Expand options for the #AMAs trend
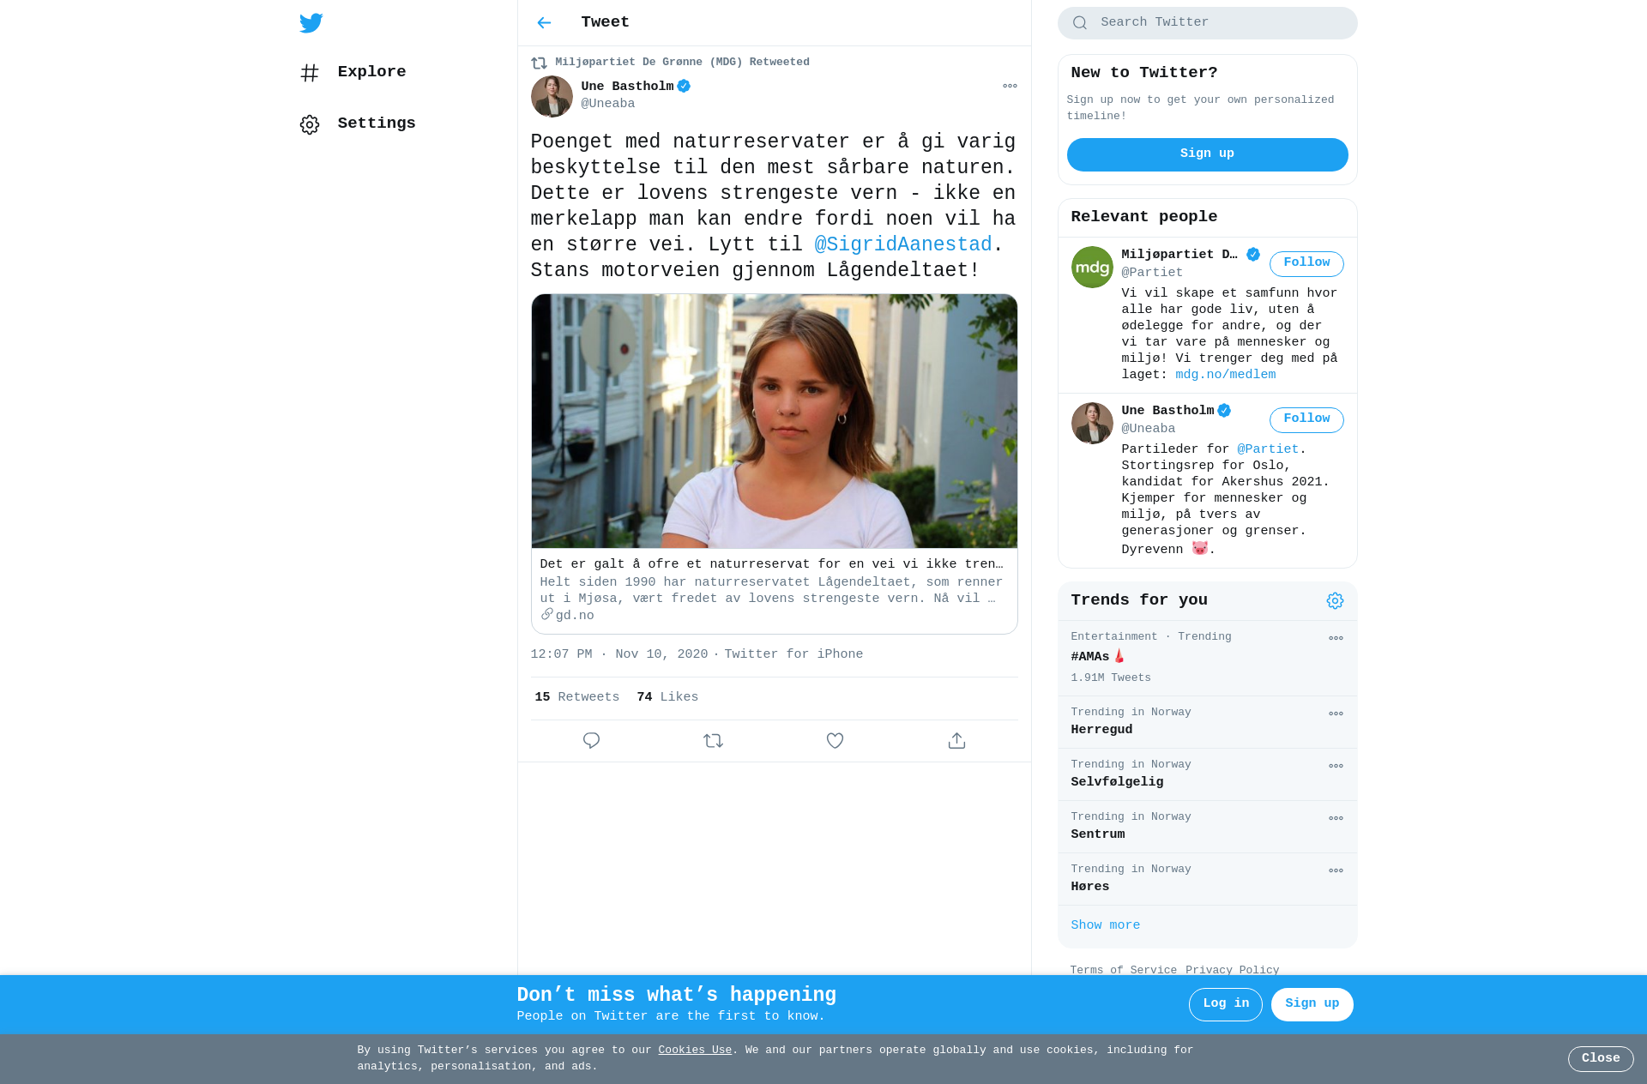 tap(1336, 638)
